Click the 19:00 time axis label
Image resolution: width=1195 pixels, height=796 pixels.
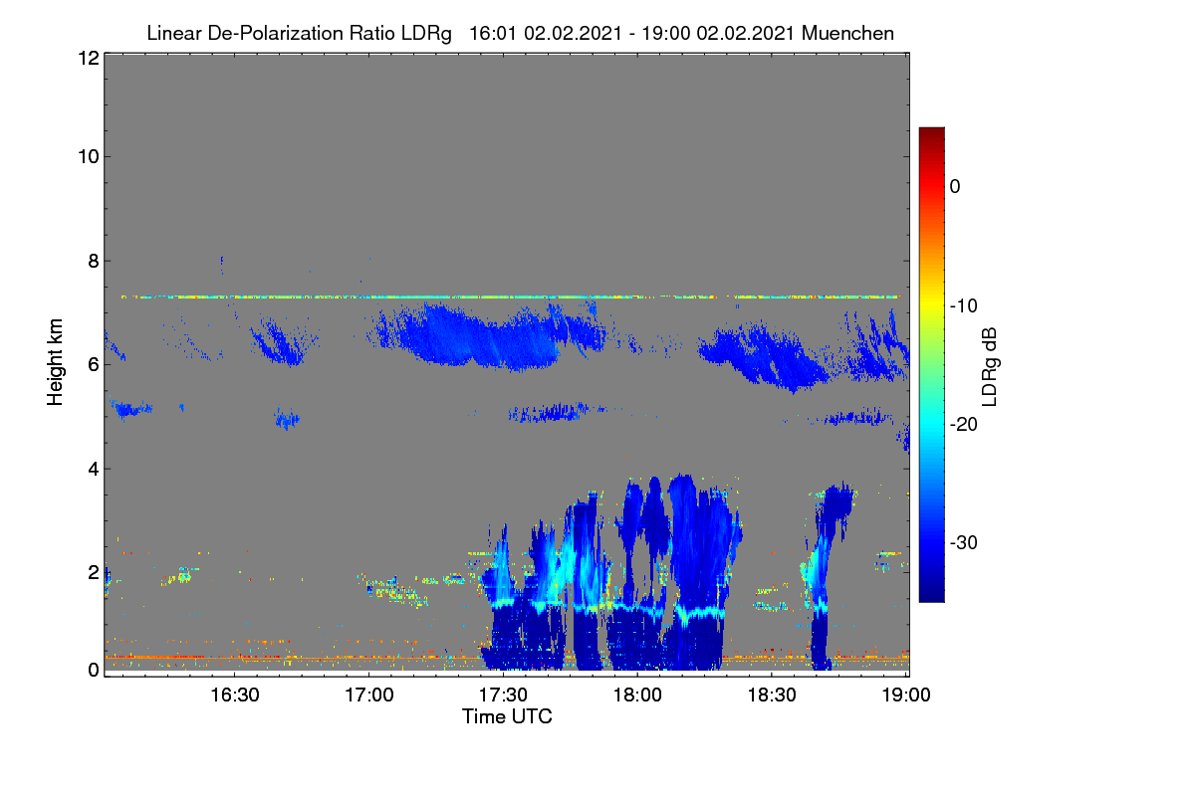tap(904, 696)
